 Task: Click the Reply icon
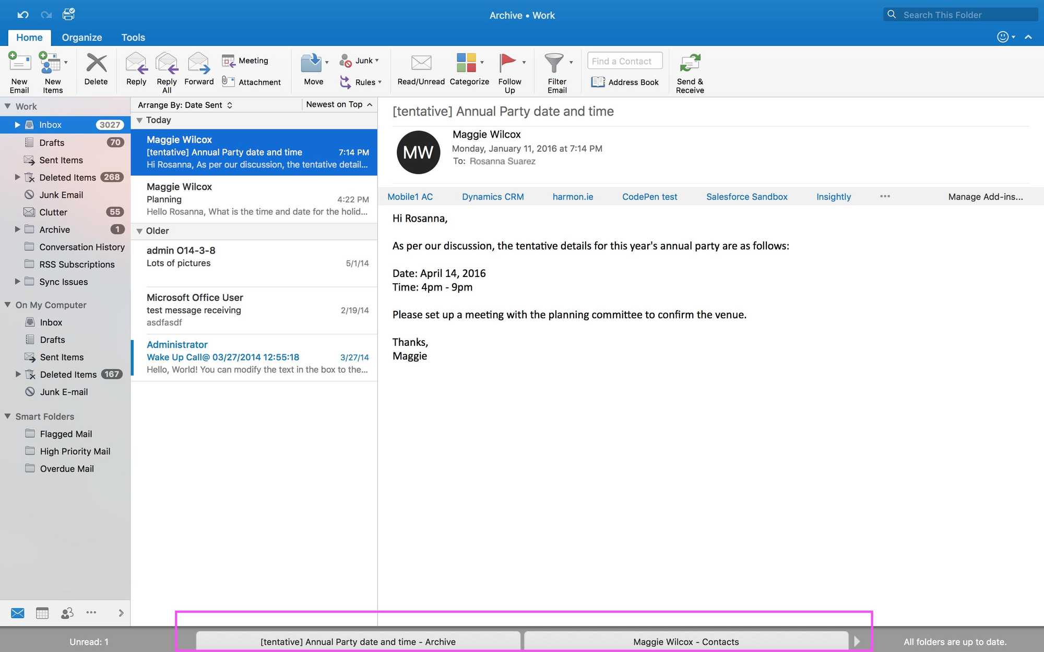136,70
